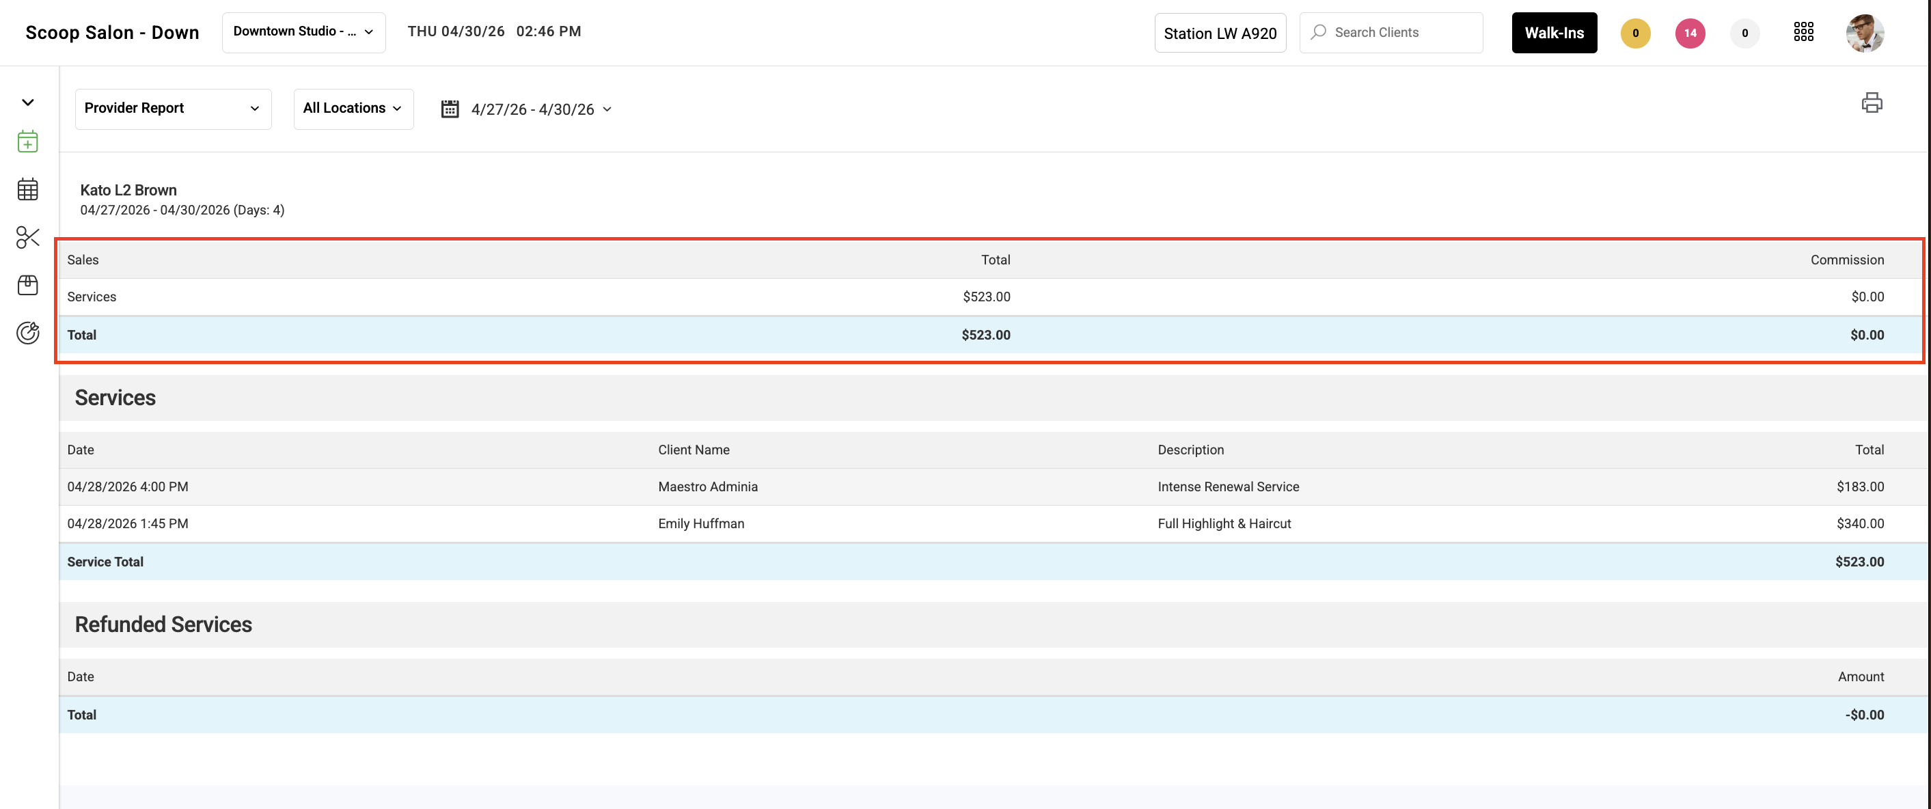Click the $183.00 service total
This screenshot has height=809, width=1931.
pos(1860,487)
